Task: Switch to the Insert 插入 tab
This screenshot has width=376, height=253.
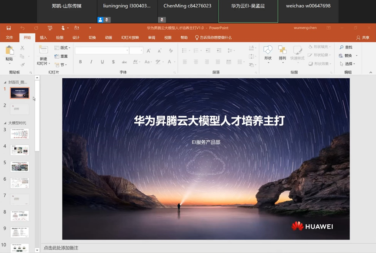Action: [43, 38]
